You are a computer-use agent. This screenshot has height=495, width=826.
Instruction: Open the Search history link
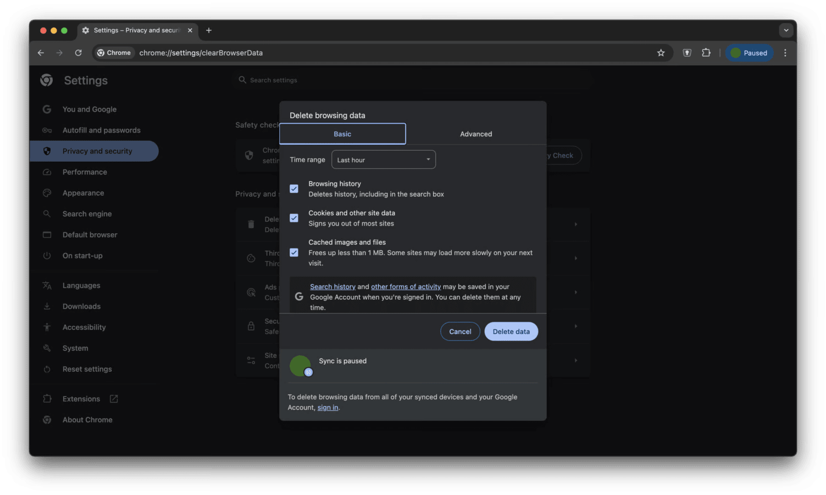tap(332, 287)
